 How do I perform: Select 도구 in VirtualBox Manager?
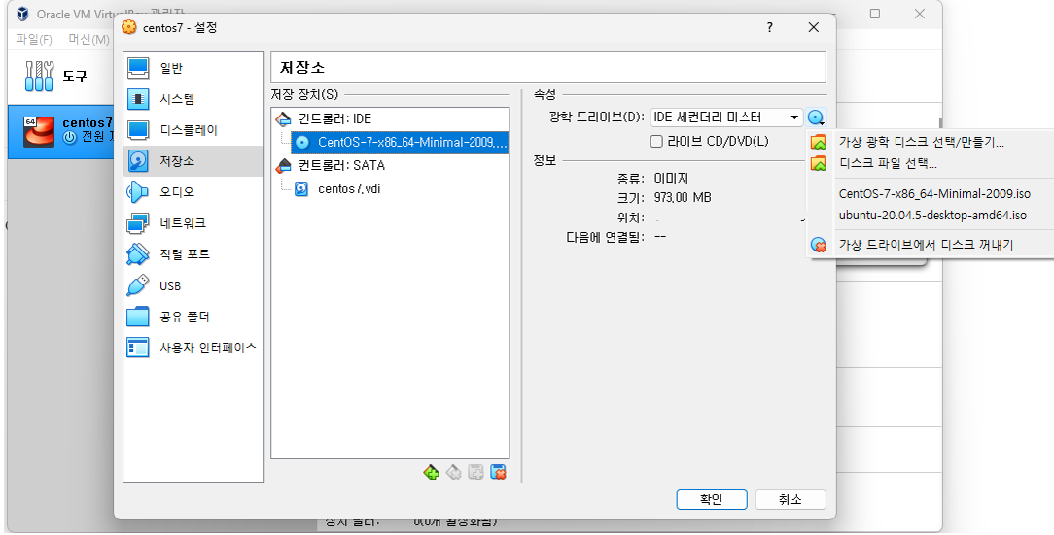point(60,76)
